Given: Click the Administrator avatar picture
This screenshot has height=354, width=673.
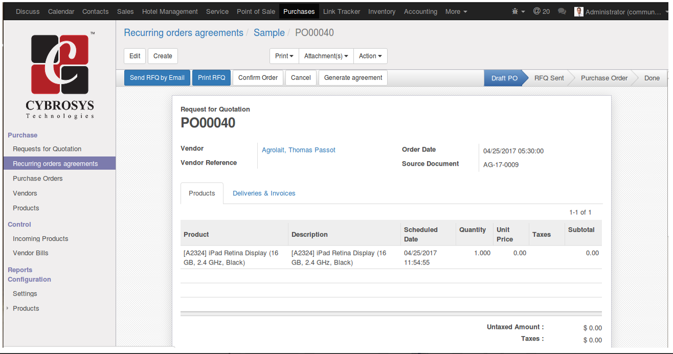Looking at the screenshot, I should tap(579, 11).
